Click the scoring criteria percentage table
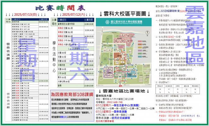The width and height of the screenshot is (209, 126). [x=177, y=89]
